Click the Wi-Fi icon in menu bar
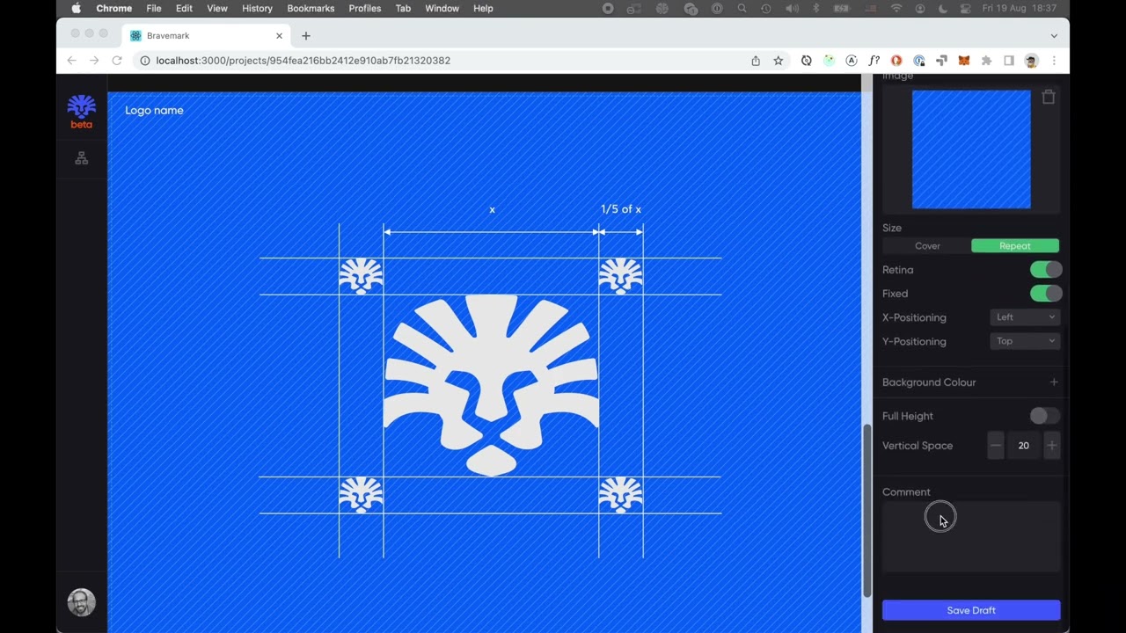The height and width of the screenshot is (633, 1126). 896,8
